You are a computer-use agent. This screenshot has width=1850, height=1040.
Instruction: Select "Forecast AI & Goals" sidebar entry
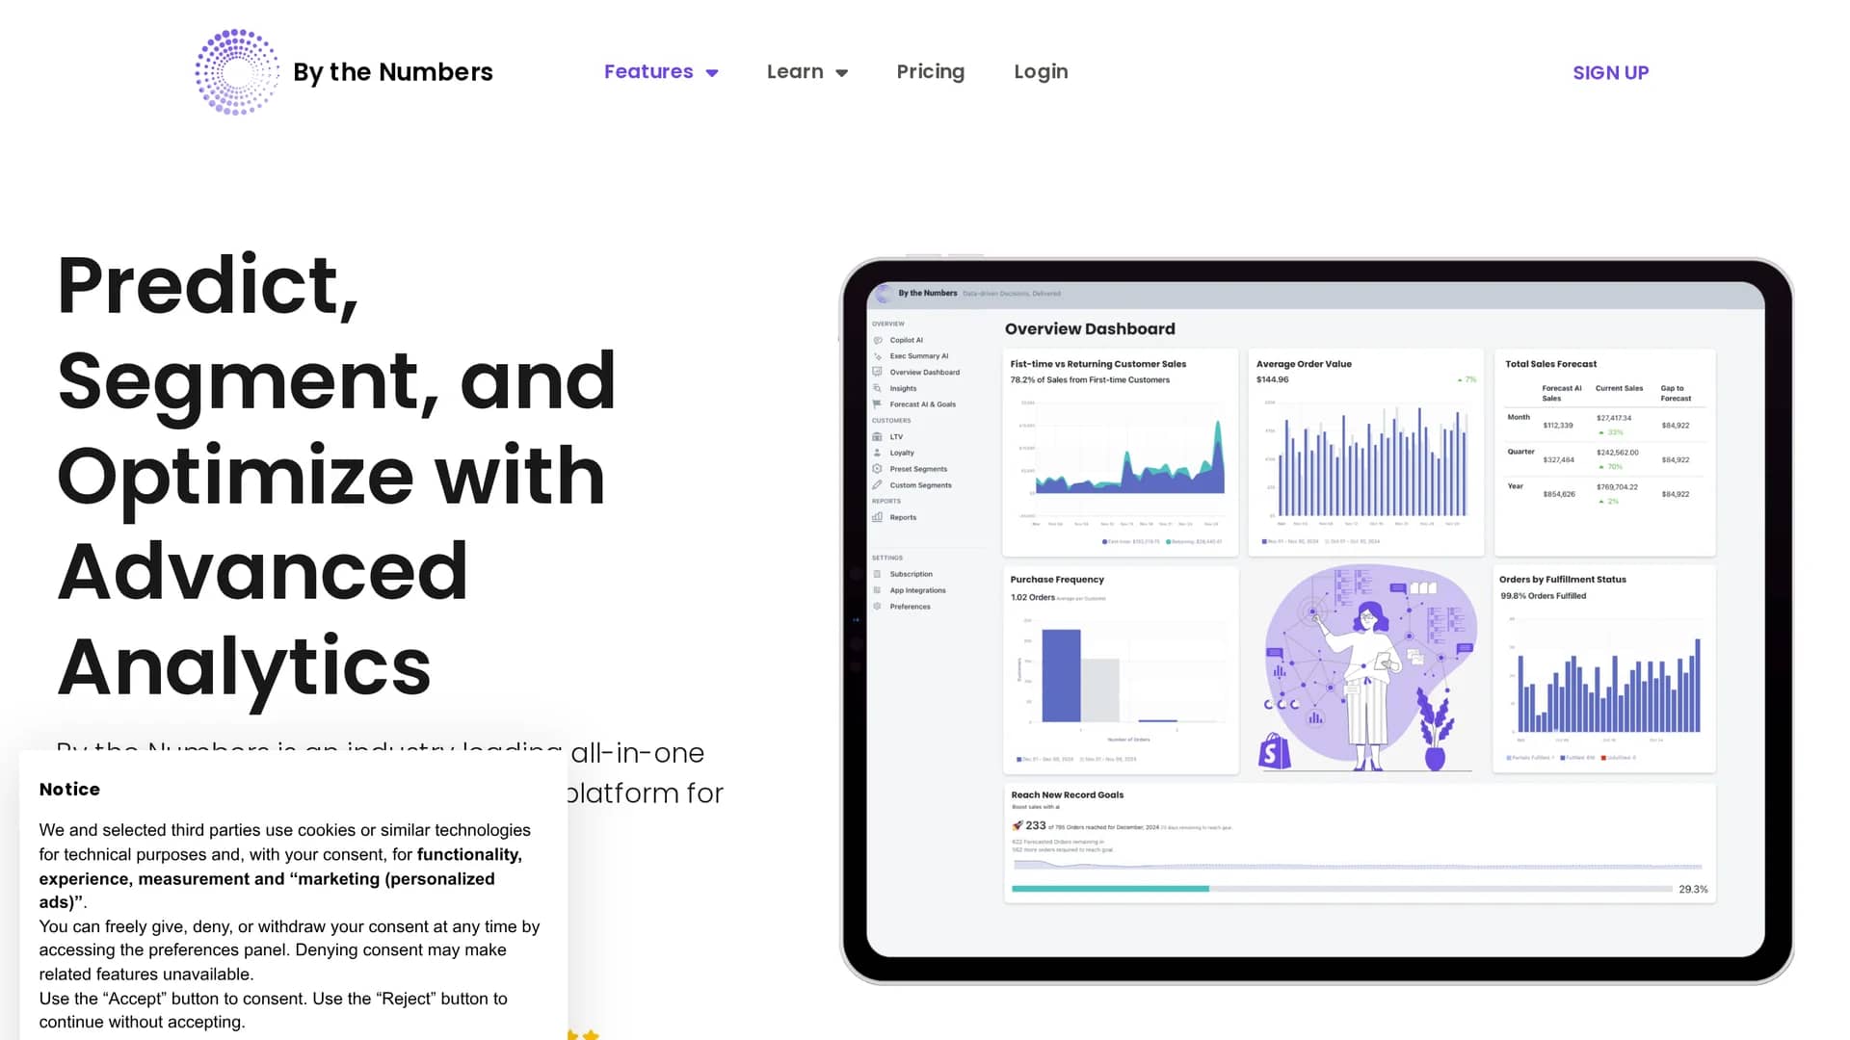tap(923, 404)
